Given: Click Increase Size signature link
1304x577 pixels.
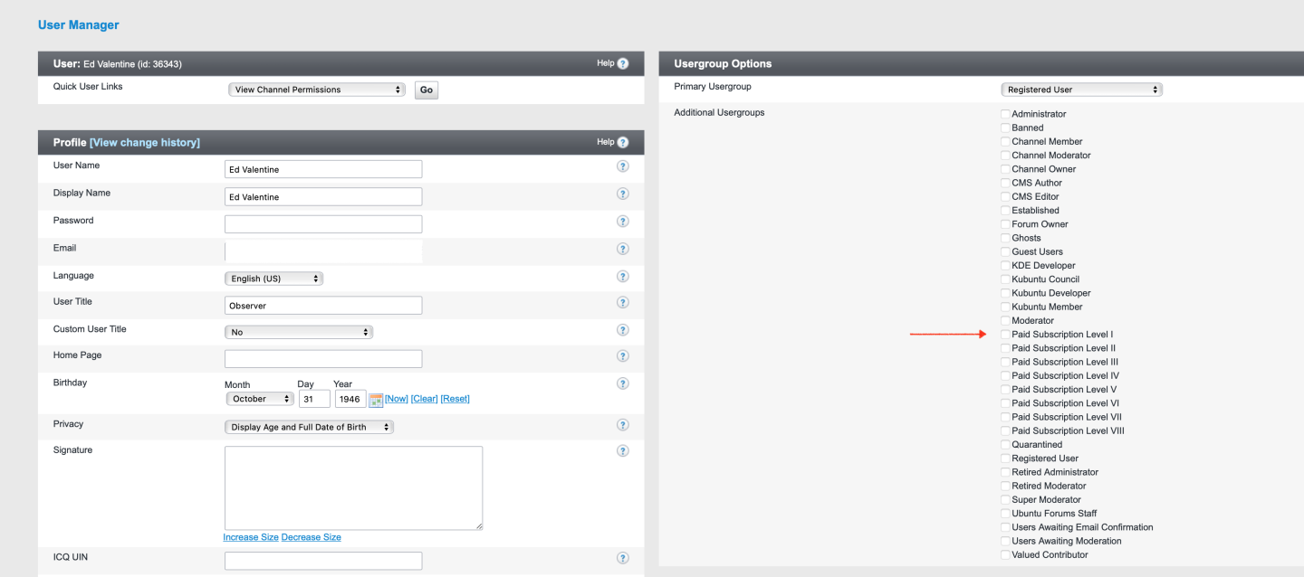Looking at the screenshot, I should [x=251, y=537].
